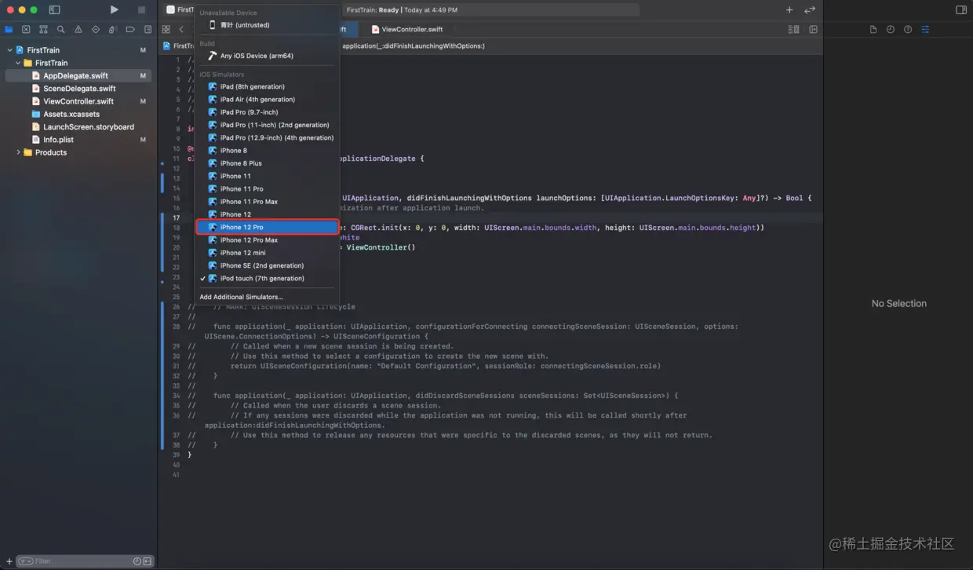The width and height of the screenshot is (973, 570).
Task: Click the application(_:didFinishLaunchingWithOptions:) breadcrumb
Action: coord(414,46)
